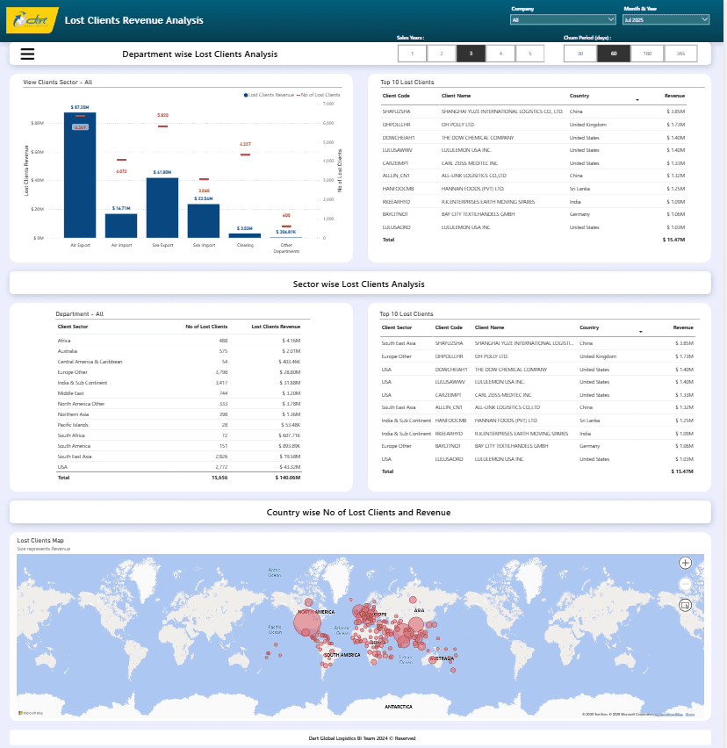This screenshot has height=748, width=727.
Task: Sort by Lost Clients Revenue header
Action: pos(276,327)
